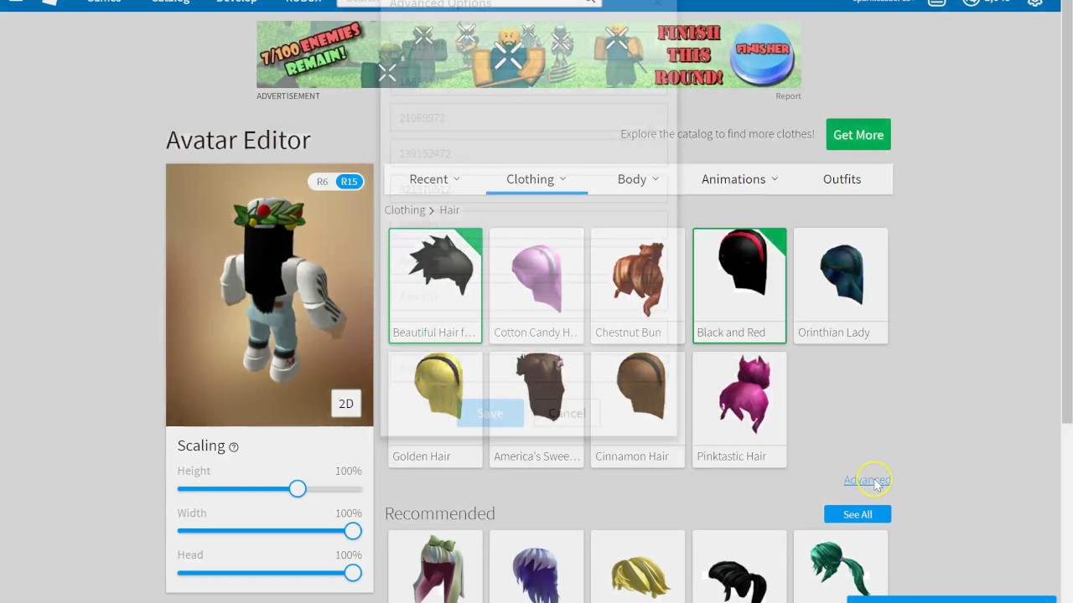Open the Recent dropdown tab
1073x603 pixels.
[435, 179]
